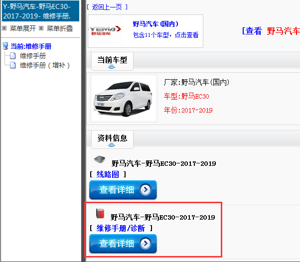The width and height of the screenshot is (300, 262).
Task: Click the 厂家:野马汽车(国内) text
Action: pyautogui.click(x=196, y=82)
